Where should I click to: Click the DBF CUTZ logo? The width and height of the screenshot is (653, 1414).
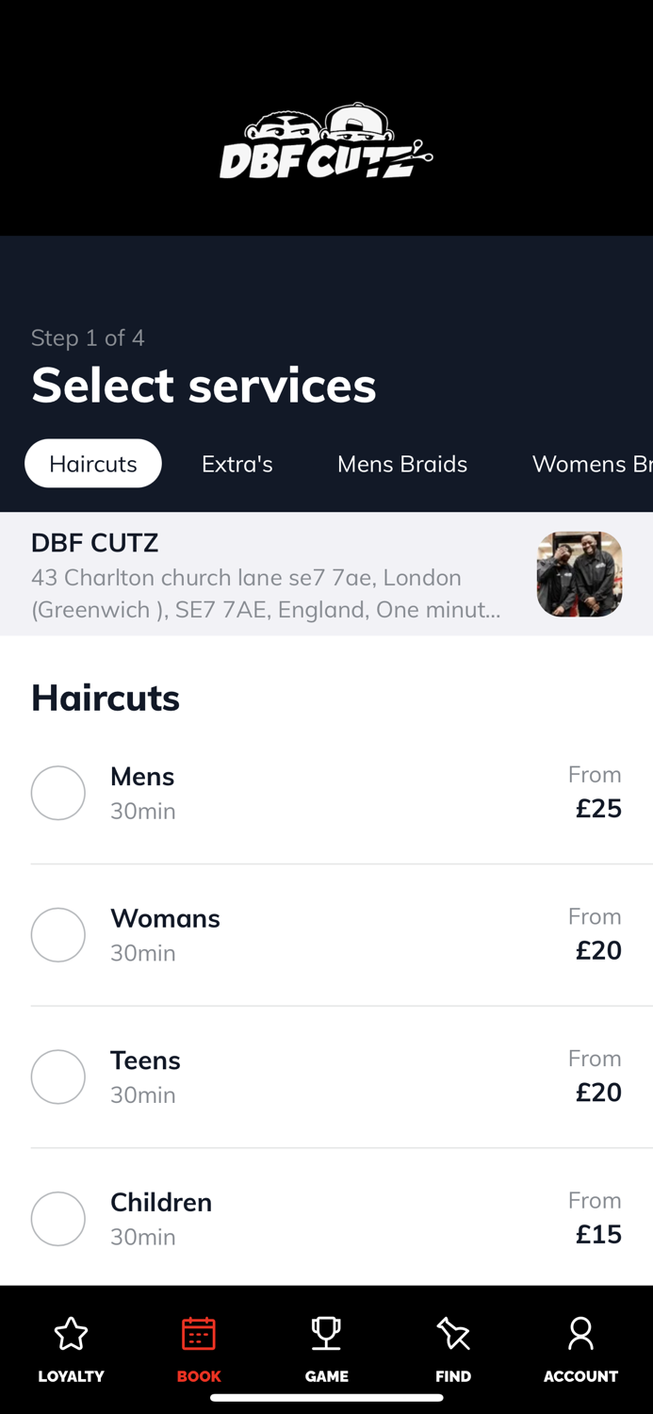pyautogui.click(x=326, y=141)
